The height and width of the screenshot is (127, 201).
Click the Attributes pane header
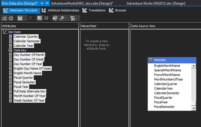[x=40, y=26]
